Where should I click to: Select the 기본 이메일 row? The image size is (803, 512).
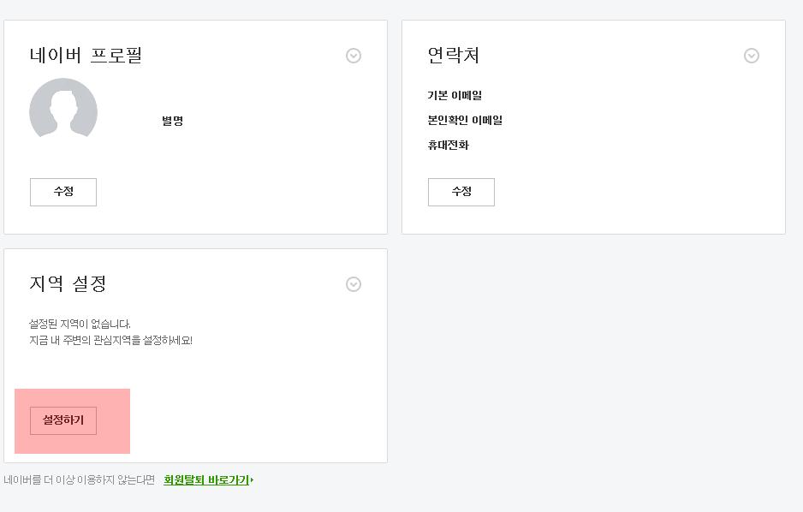[x=455, y=95]
